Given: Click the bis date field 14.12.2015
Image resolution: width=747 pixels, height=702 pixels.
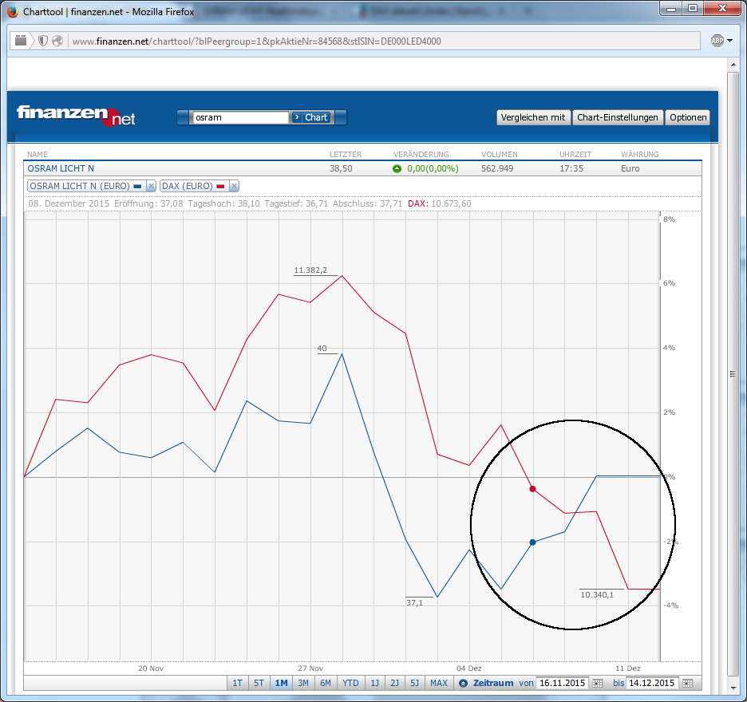Looking at the screenshot, I should (x=652, y=684).
